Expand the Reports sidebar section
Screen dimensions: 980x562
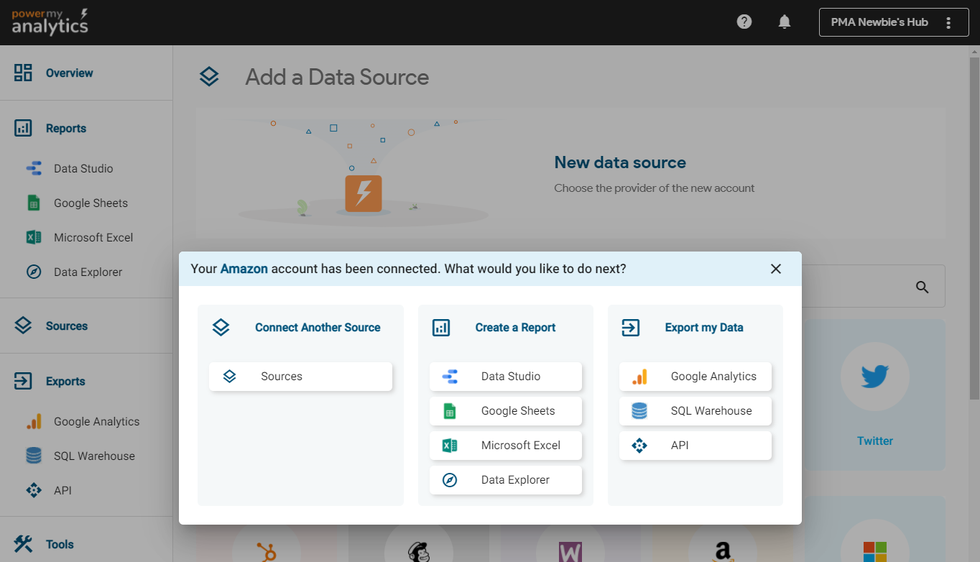click(x=65, y=129)
